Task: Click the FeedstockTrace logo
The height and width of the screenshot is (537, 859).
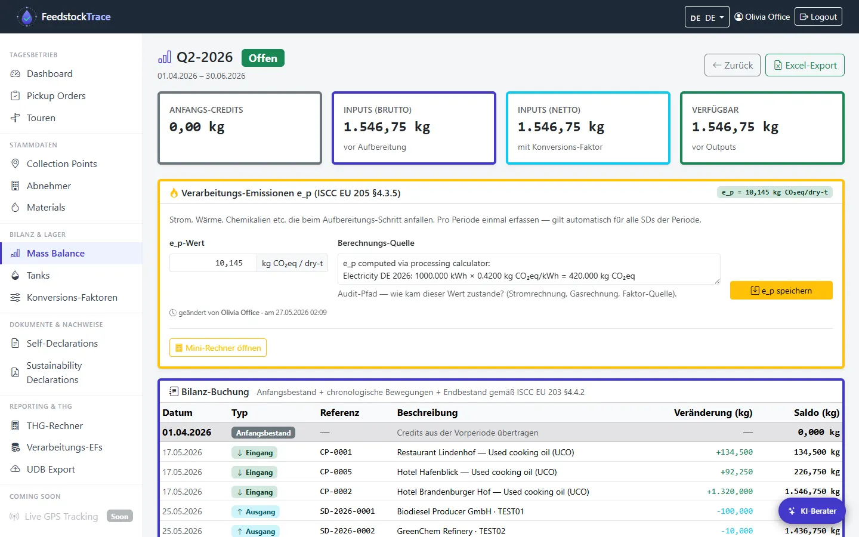Action: coord(64,17)
